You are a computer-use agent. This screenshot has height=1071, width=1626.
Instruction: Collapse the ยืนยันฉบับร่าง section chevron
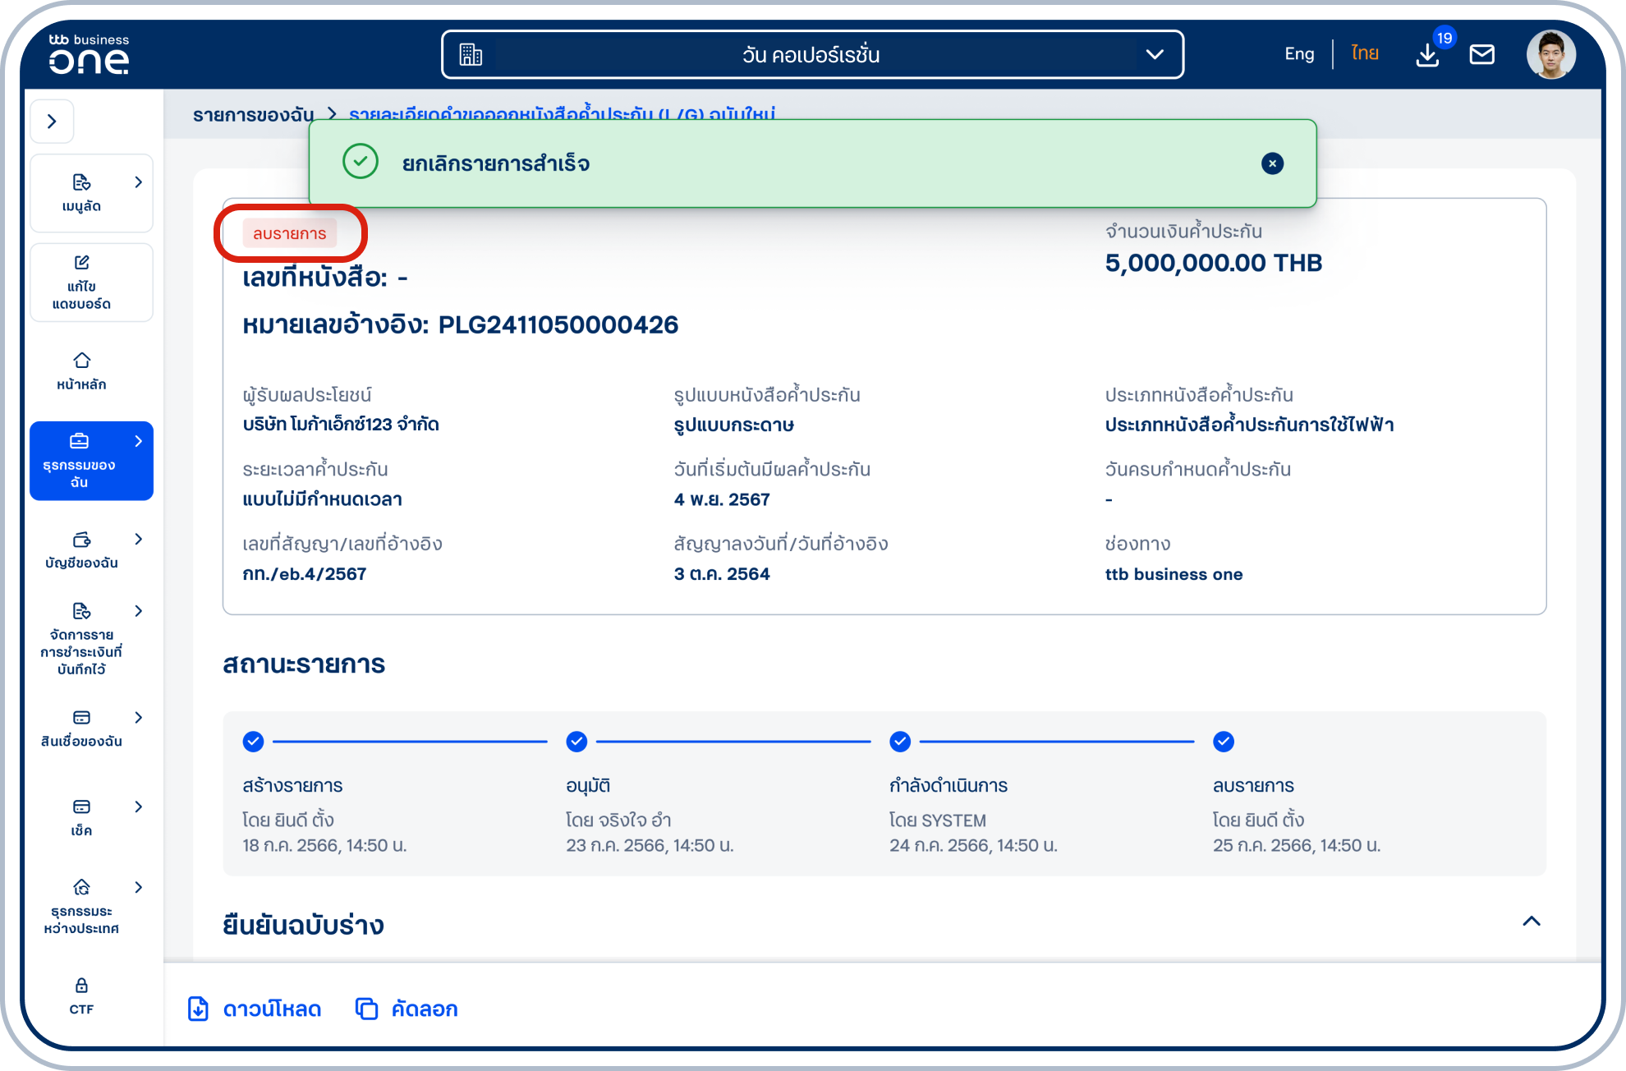(x=1531, y=922)
